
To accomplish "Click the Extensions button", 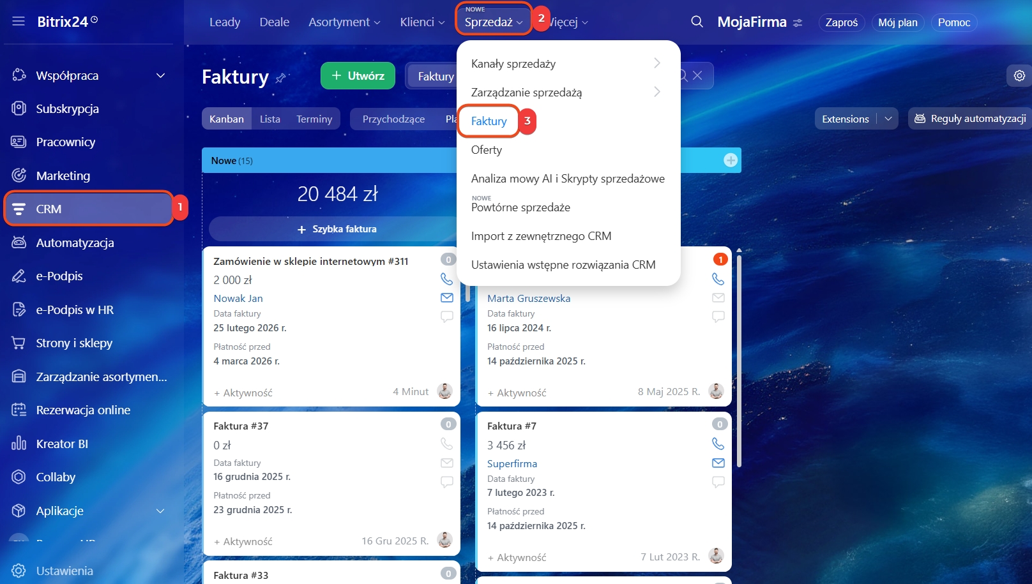I will (x=846, y=119).
